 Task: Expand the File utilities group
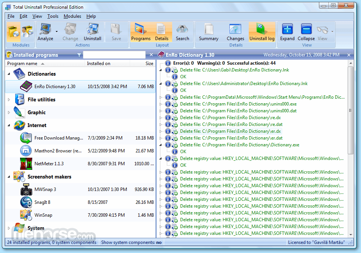click(x=9, y=99)
